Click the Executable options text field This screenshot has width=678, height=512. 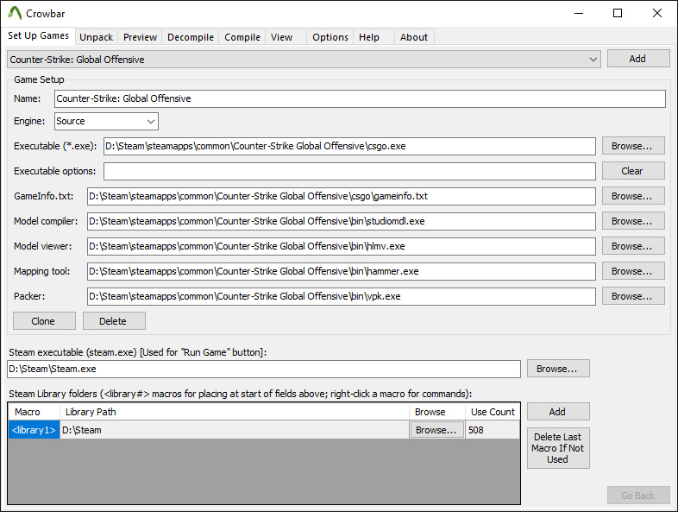tap(349, 172)
